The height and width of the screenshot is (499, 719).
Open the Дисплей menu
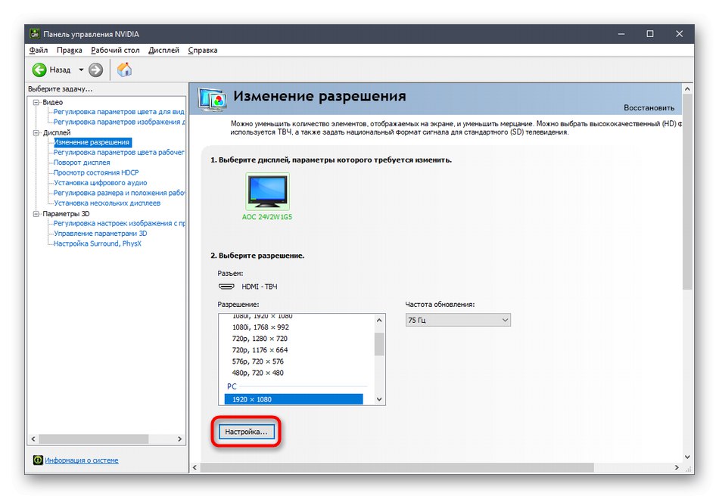pyautogui.click(x=163, y=51)
